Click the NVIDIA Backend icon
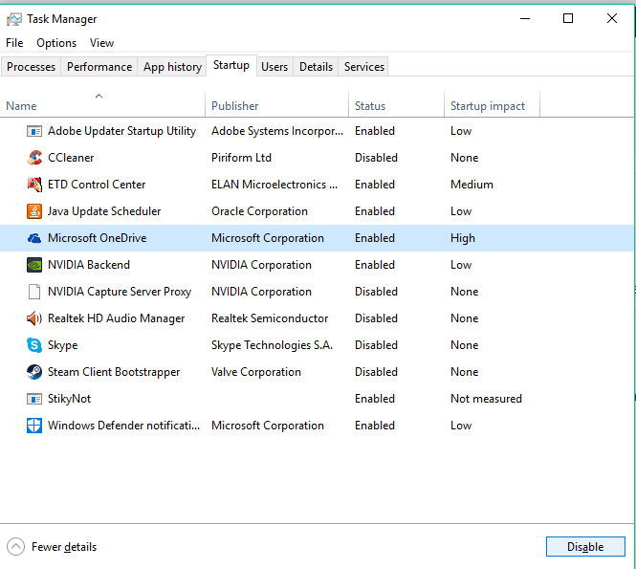This screenshot has width=636, height=569. (34, 265)
